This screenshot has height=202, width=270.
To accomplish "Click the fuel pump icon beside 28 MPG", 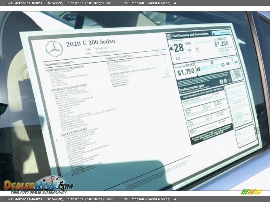I will pos(171,48).
